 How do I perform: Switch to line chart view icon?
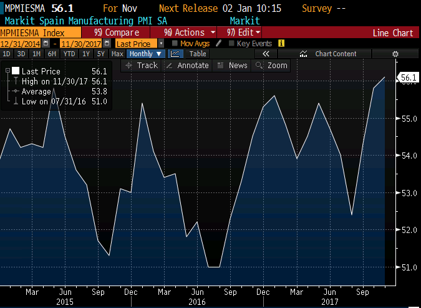175,54
